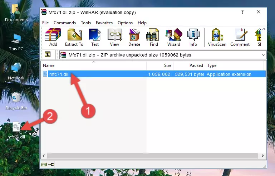The image size is (275, 176).
Task: Open the Favorites menu
Action: point(104,23)
